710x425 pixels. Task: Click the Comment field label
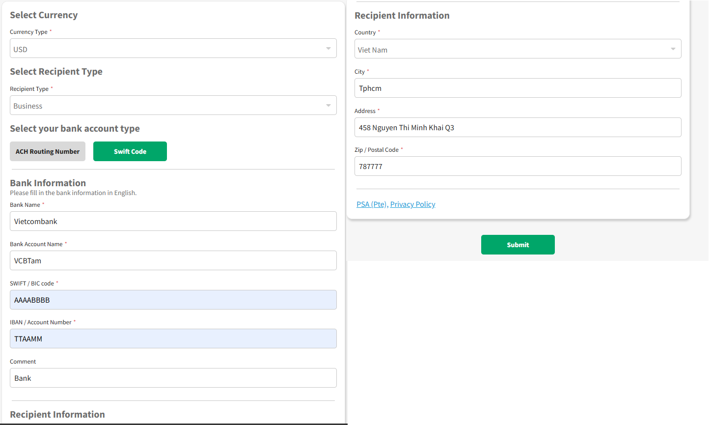[x=23, y=362]
